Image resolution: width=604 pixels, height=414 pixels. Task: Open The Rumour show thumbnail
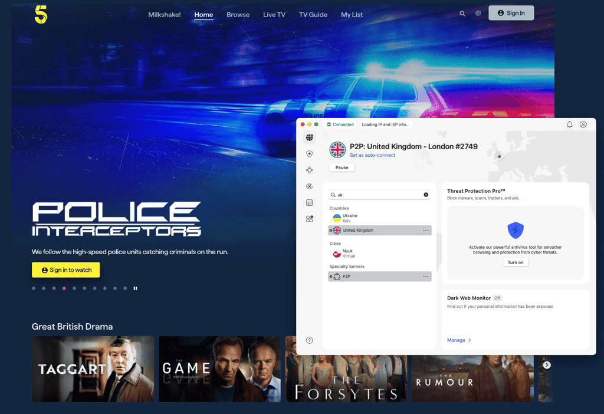pos(472,378)
